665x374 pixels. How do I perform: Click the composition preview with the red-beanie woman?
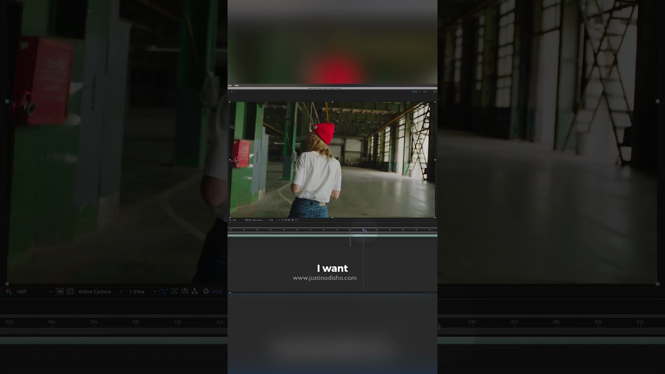tap(332, 159)
